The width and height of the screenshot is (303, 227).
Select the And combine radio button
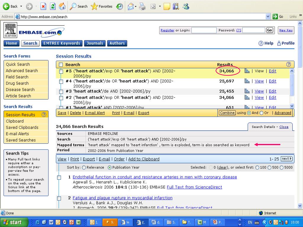[x=249, y=113]
